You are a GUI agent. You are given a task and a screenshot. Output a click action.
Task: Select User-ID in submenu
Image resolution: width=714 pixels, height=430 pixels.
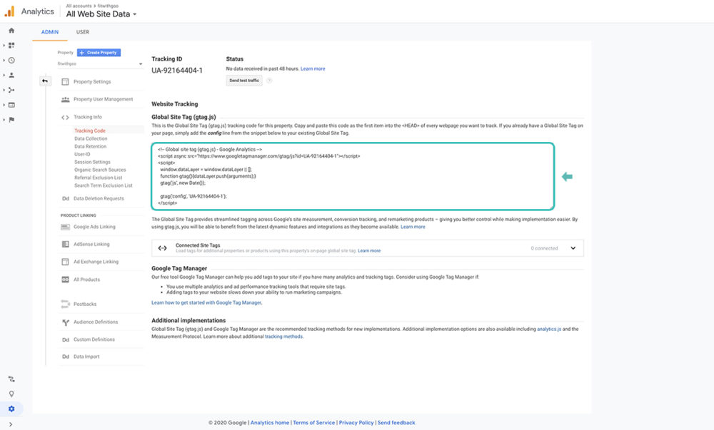[82, 154]
